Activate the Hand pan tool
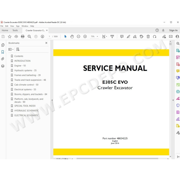Image resolution: width=180 pixels, height=180 pixels. click(x=72, y=37)
